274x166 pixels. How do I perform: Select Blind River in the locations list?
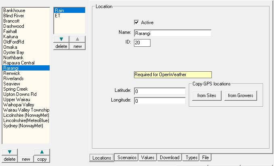[x=14, y=16]
